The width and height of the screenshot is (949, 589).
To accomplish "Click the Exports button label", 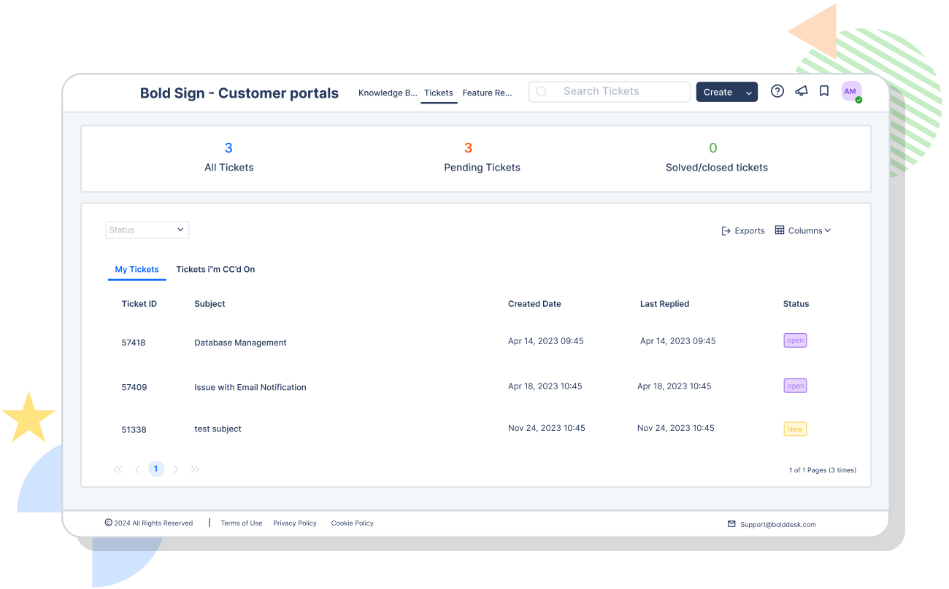I will coord(750,231).
